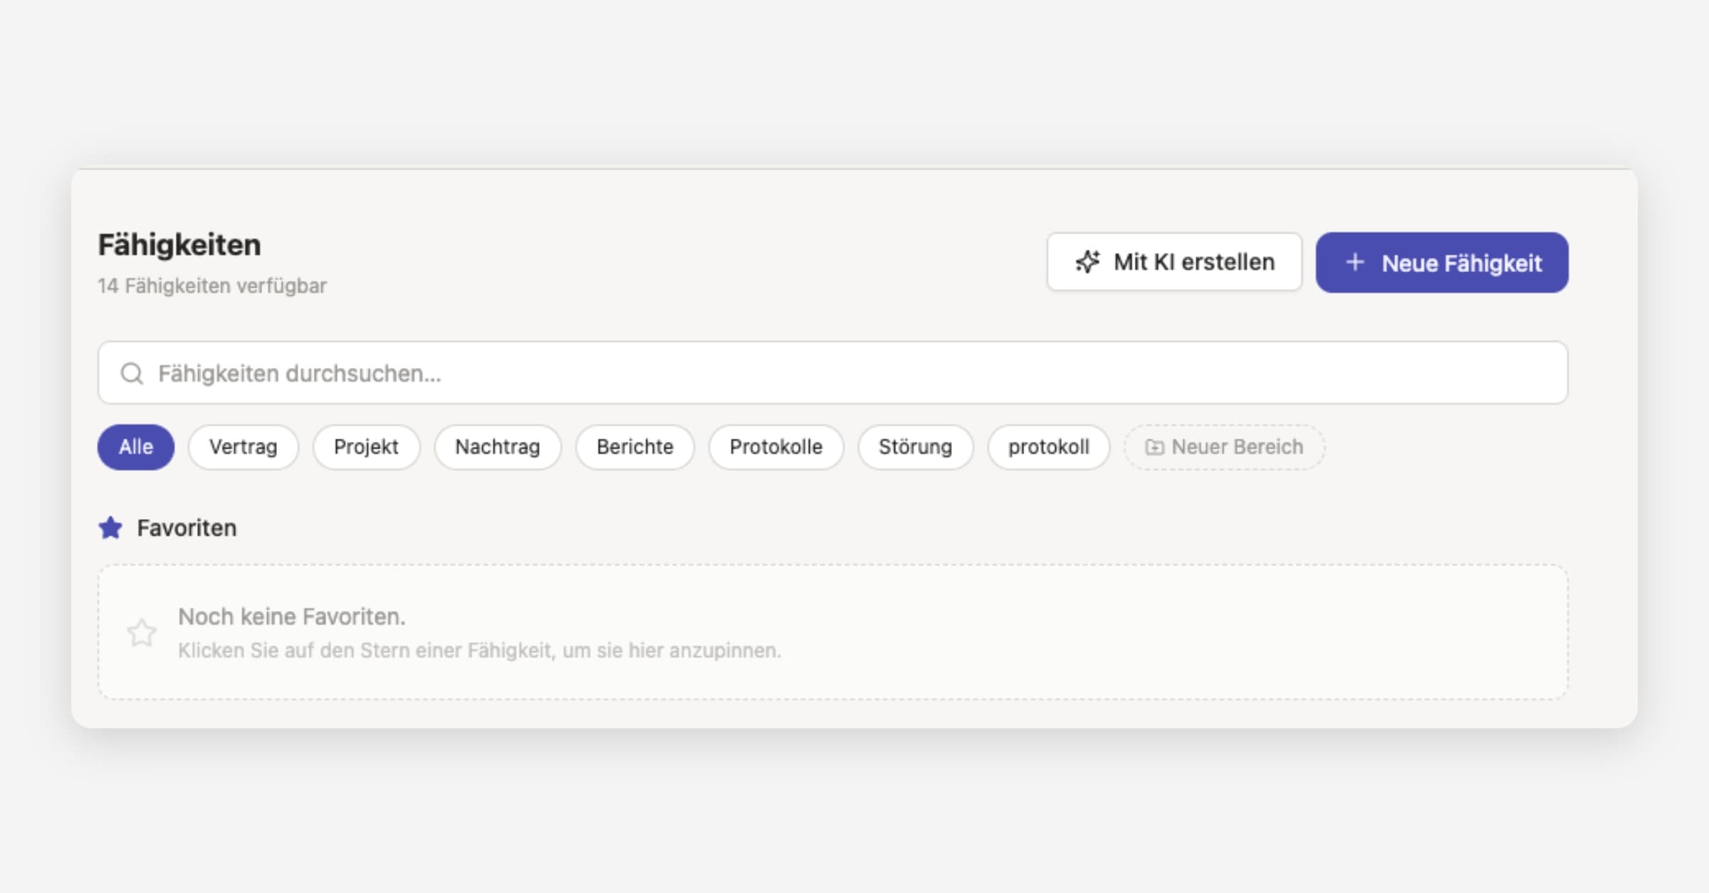Filter by Vertrag
1709x893 pixels.
244,447
